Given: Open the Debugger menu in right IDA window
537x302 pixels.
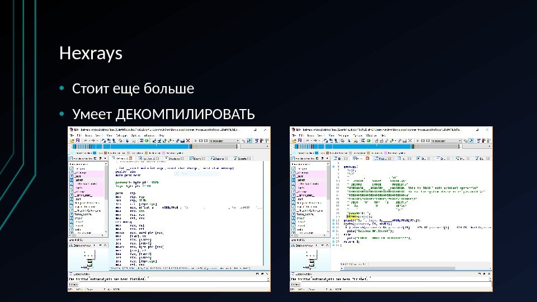Looking at the screenshot, I should [343, 135].
